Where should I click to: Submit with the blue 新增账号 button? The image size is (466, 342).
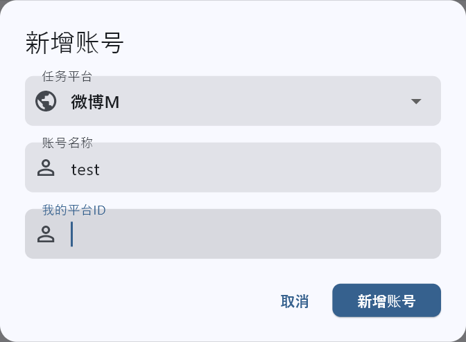pyautogui.click(x=386, y=301)
